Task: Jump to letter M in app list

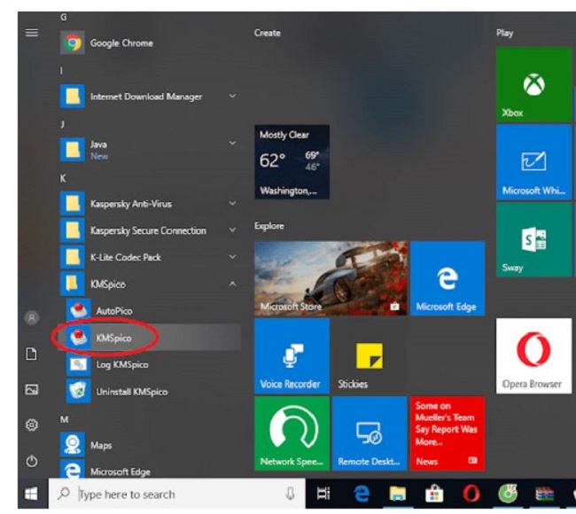Action: click(64, 419)
